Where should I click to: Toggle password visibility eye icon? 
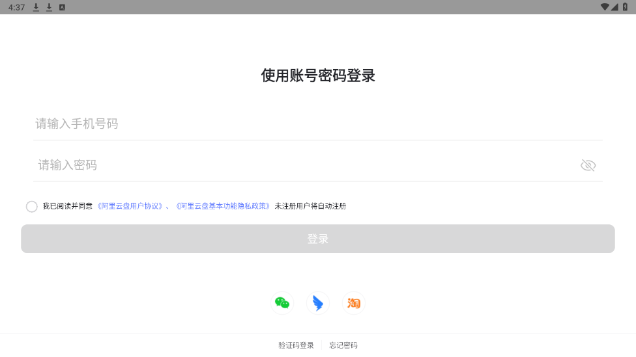point(588,165)
